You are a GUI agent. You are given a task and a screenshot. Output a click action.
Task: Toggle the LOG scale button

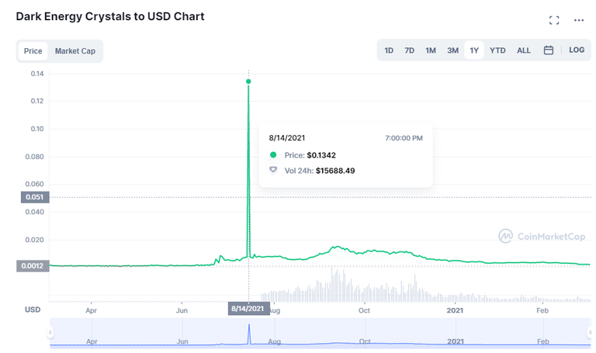(577, 50)
